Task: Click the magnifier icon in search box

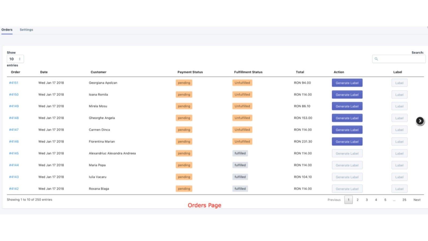Action: (376, 59)
